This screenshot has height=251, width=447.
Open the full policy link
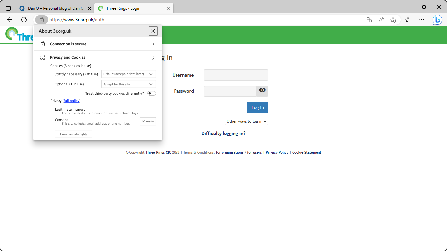pos(71,101)
